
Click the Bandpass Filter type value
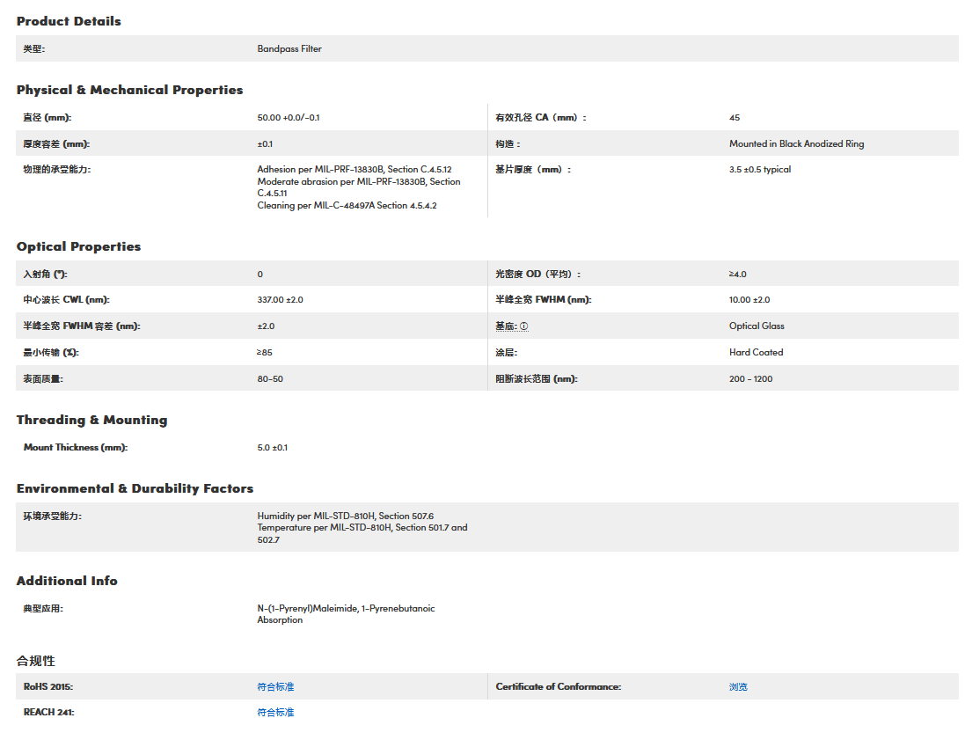(x=289, y=49)
